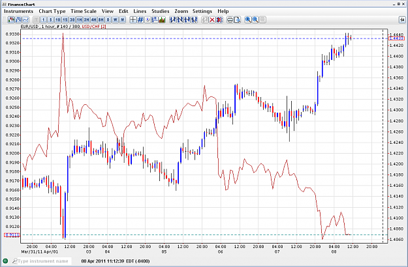Open the View menu
The height and width of the screenshot is (267, 408).
108,11
